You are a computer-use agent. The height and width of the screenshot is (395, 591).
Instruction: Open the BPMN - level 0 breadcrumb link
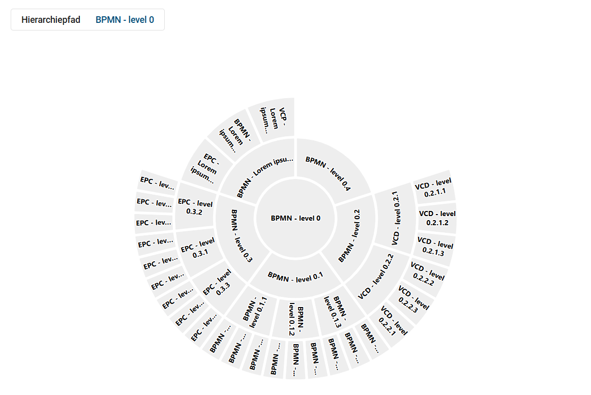click(124, 19)
